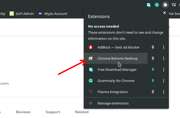This screenshot has height=118, width=180.
Task: Open more options for Plasma Integration
Action: pos(164,92)
